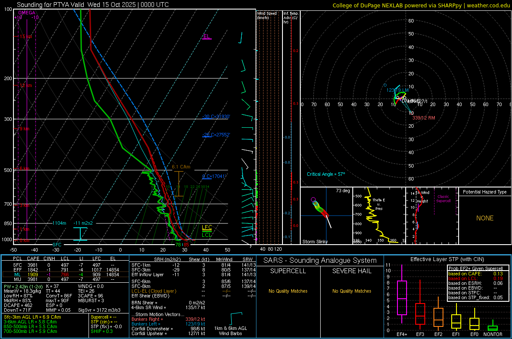Click the College of DuPage NEXLAB credit text
512x339 pixels.
[x=421, y=5]
